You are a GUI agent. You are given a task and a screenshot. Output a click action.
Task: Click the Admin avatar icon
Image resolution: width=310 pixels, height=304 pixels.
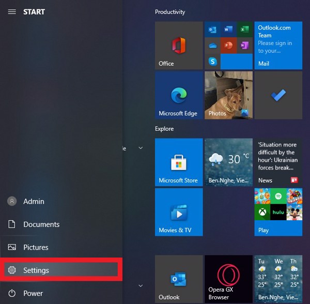point(12,201)
